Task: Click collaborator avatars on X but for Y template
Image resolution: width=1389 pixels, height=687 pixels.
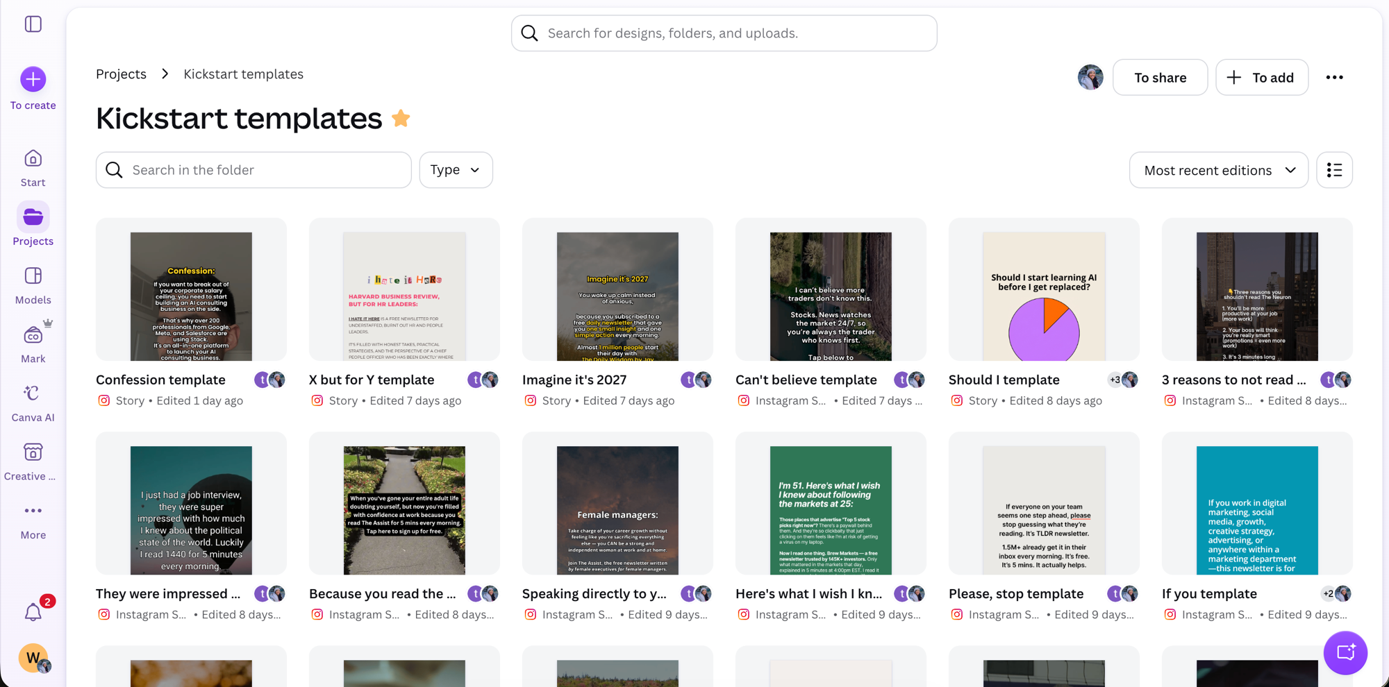Action: [x=483, y=380]
